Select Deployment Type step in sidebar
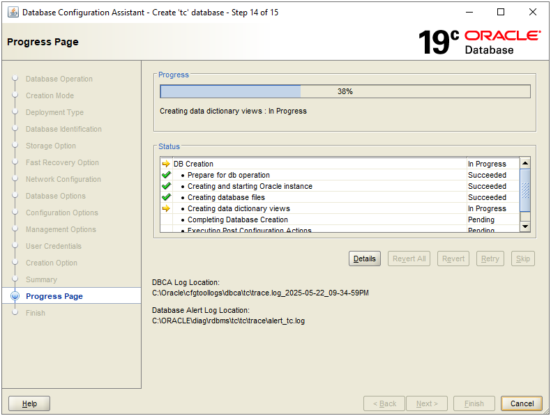 pos(54,112)
